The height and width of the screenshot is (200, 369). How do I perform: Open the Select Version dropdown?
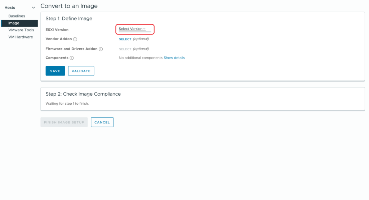[x=132, y=29]
